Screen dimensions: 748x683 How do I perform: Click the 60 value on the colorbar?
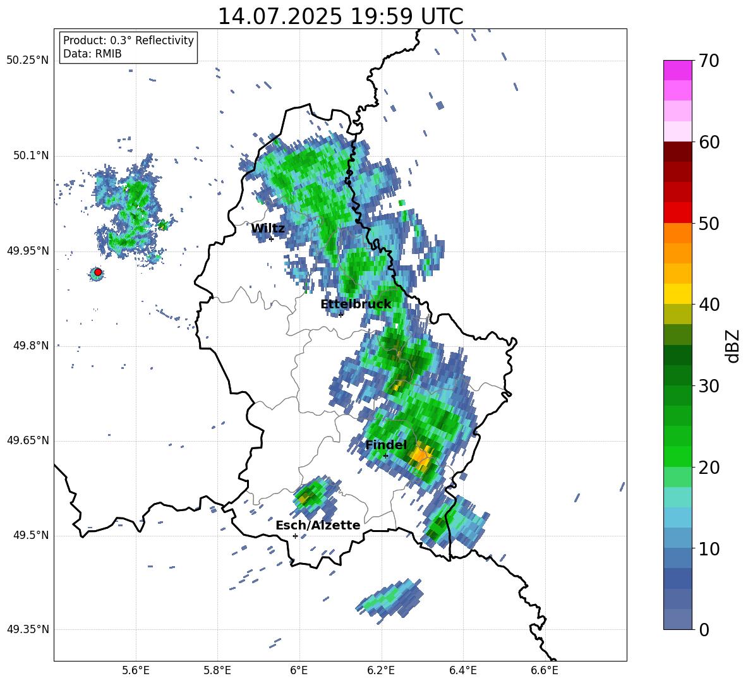[709, 142]
